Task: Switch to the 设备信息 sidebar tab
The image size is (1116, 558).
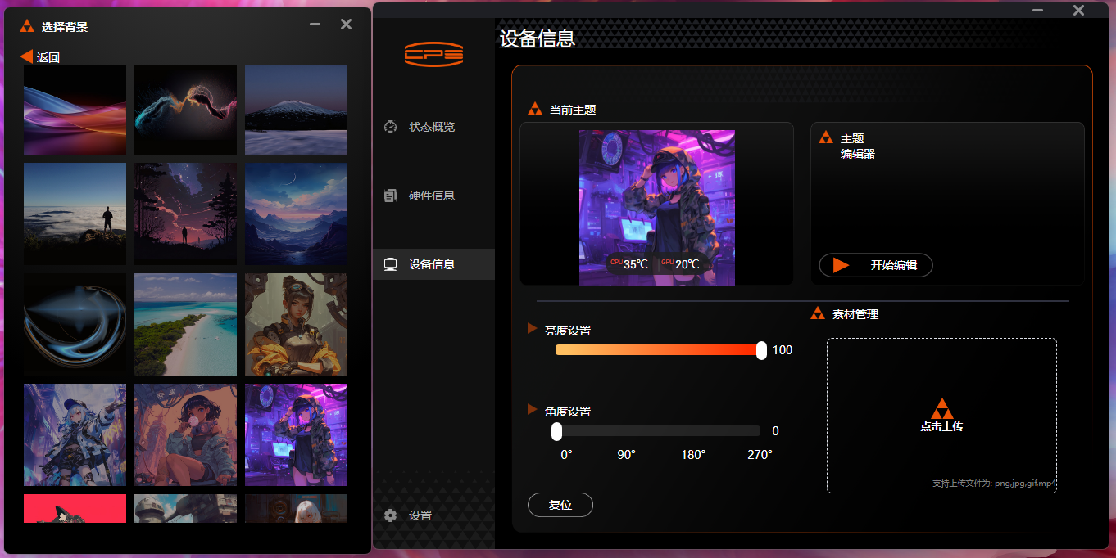Action: (x=433, y=264)
